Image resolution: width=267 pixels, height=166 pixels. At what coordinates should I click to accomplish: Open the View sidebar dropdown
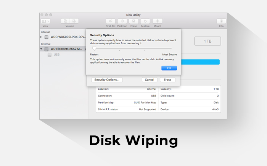tap(45, 21)
